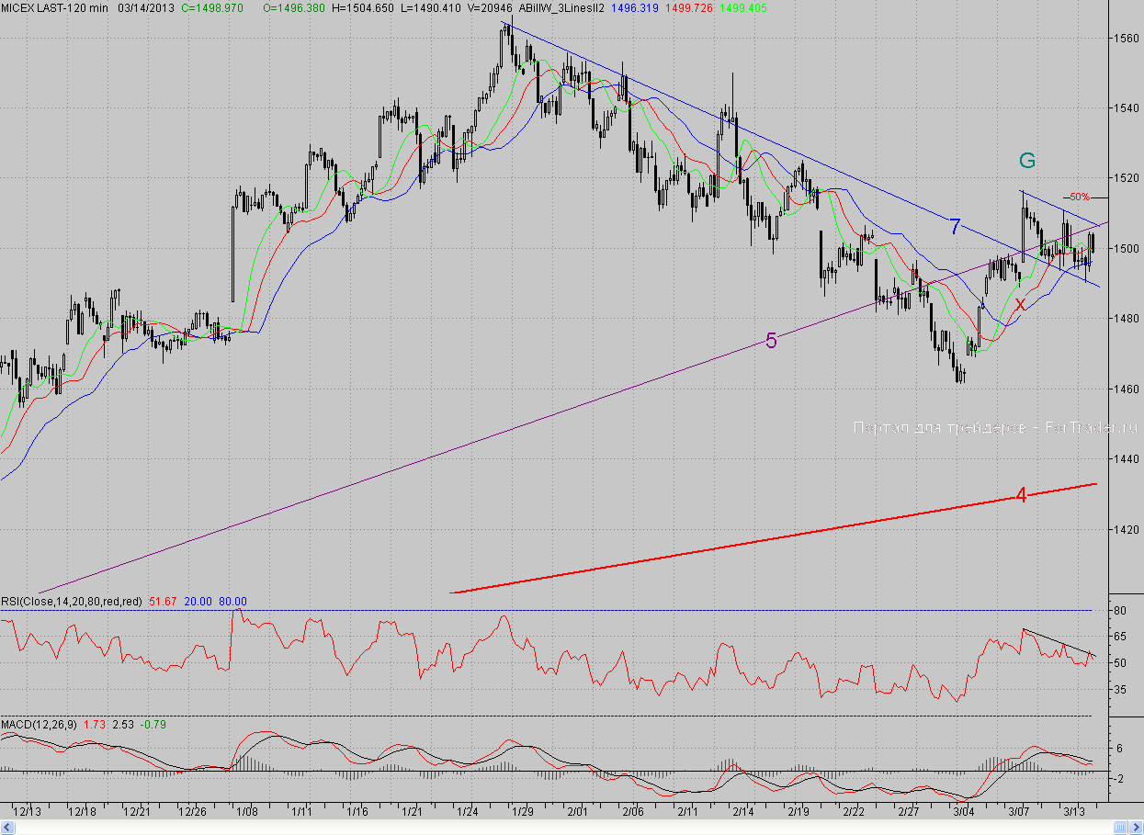Select the 1/29 date on time axis

524,812
